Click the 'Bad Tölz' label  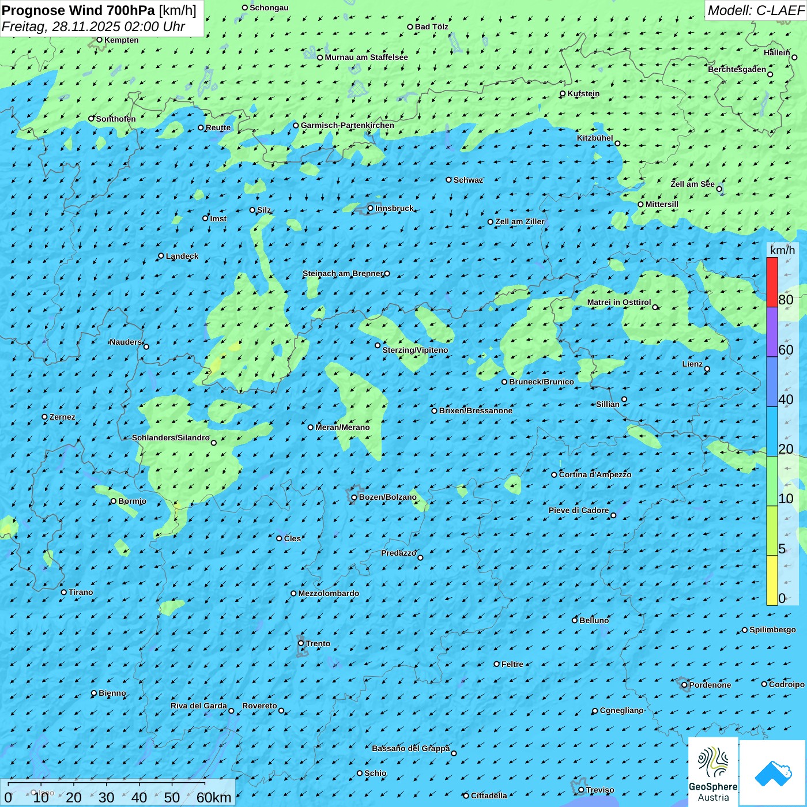point(432,27)
